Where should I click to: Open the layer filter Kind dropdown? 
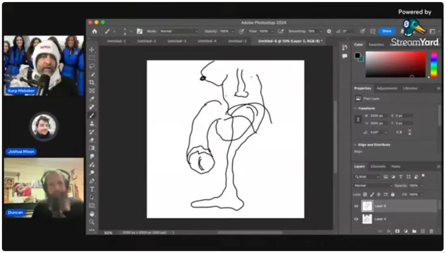[x=367, y=177]
